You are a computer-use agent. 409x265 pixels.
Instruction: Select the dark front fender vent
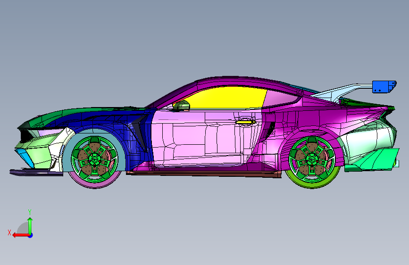(x=140, y=133)
